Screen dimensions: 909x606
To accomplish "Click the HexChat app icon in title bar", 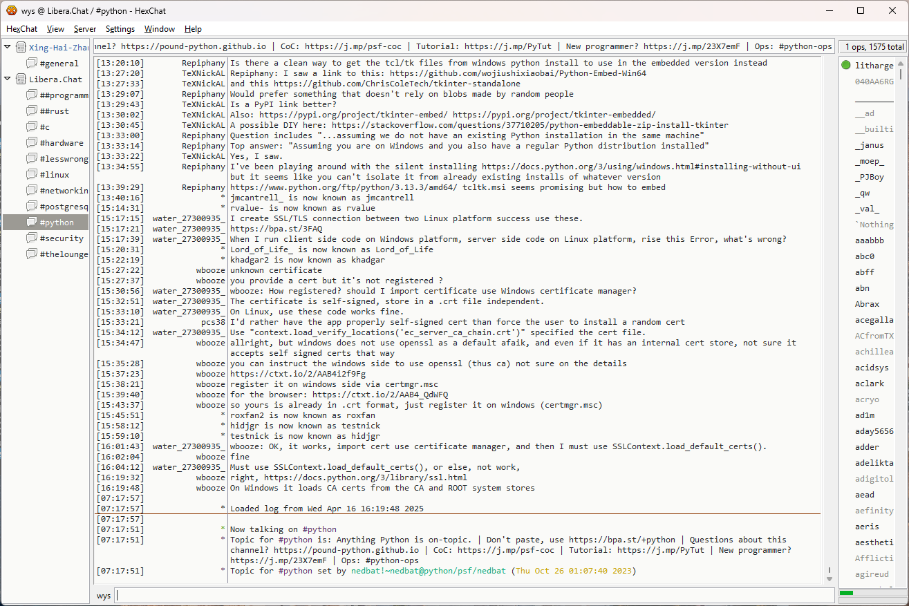I will click(x=12, y=11).
